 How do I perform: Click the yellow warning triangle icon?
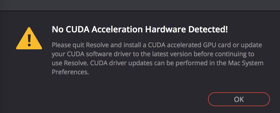coord(29,38)
